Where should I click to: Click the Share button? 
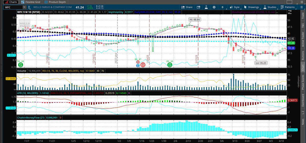pyautogui.click(x=187, y=7)
